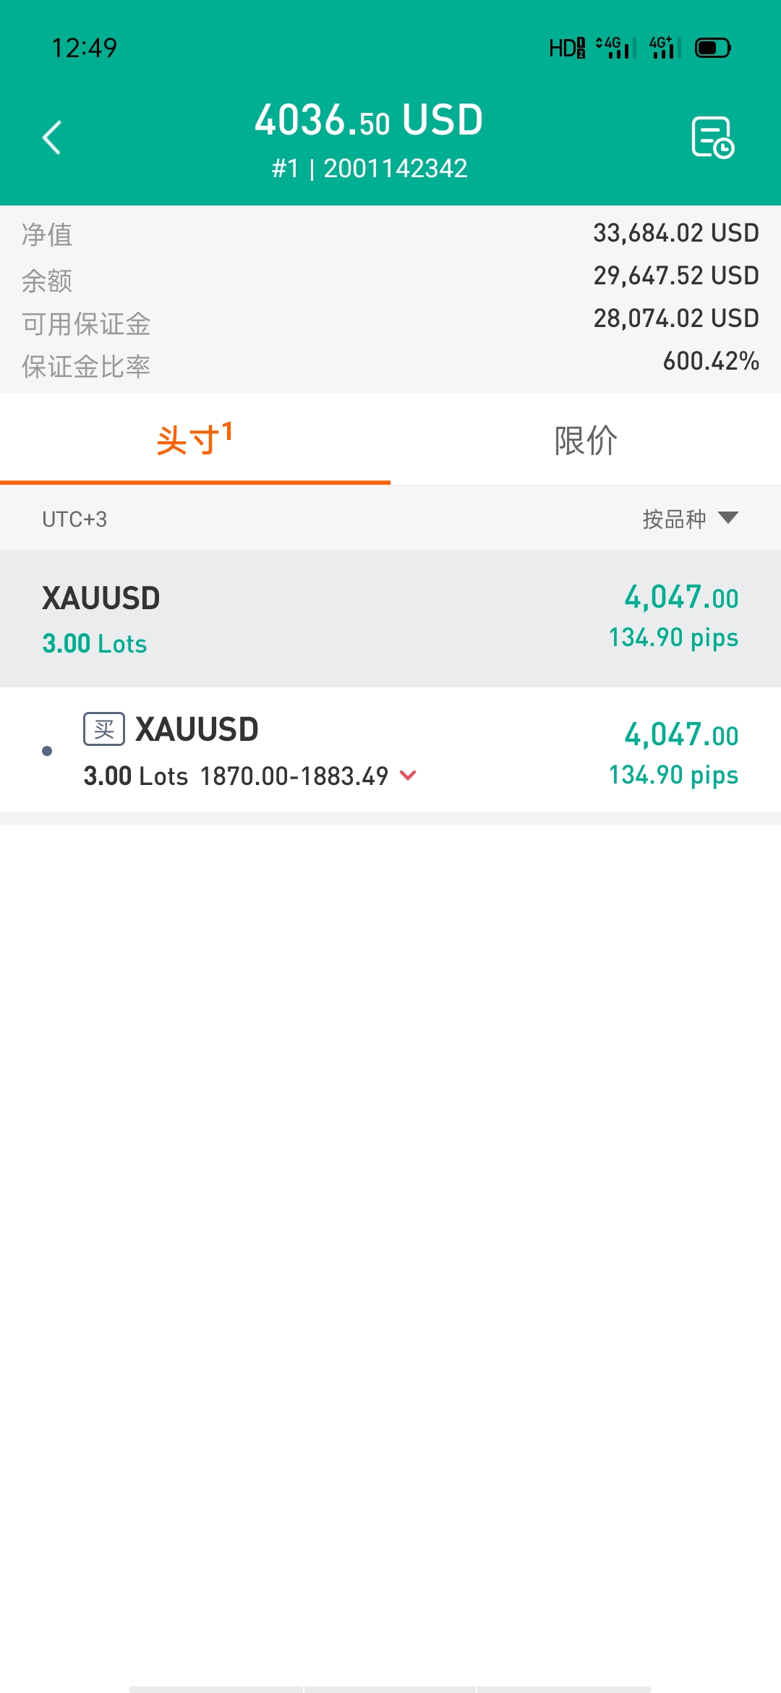
Task: Tap the 4036.50 USD profit total
Action: [x=369, y=120]
